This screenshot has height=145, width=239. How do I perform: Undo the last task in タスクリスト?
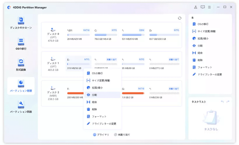(222, 101)
